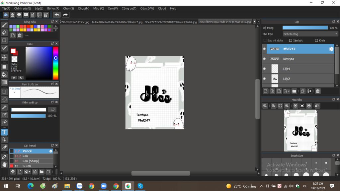Click the canvas horizontal scrollbar
This screenshot has height=191, width=340.
pyautogui.click(x=161, y=173)
